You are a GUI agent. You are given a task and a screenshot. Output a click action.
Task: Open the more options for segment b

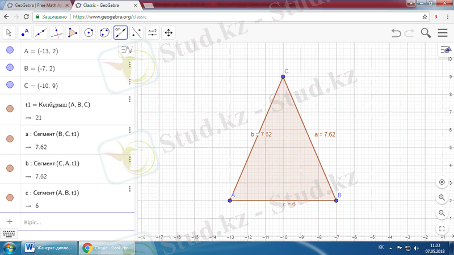pos(130,159)
